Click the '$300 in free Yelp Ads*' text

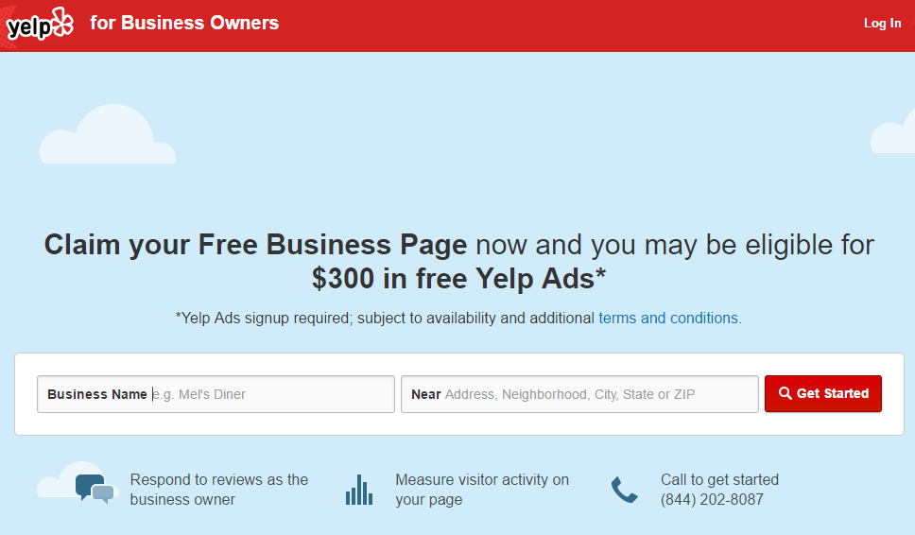[x=458, y=278]
